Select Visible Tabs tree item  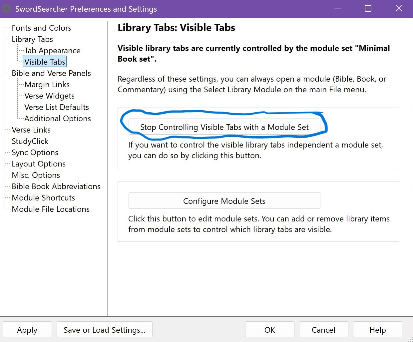pos(45,62)
